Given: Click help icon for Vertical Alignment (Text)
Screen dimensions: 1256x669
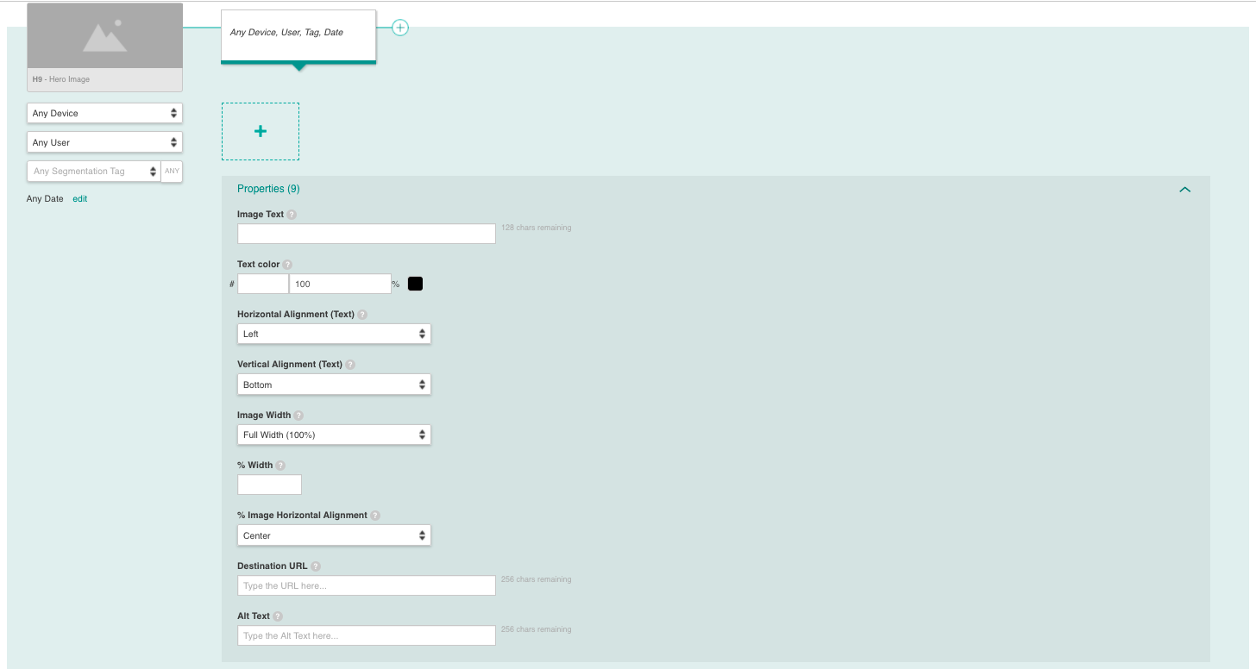Looking at the screenshot, I should pos(350,365).
